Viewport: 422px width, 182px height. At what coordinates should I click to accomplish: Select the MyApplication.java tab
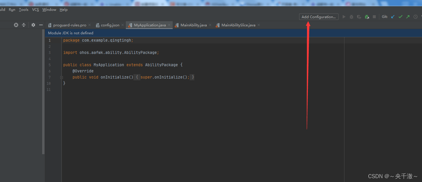click(150, 25)
